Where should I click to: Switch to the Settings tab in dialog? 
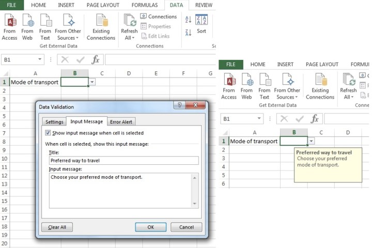[54, 122]
